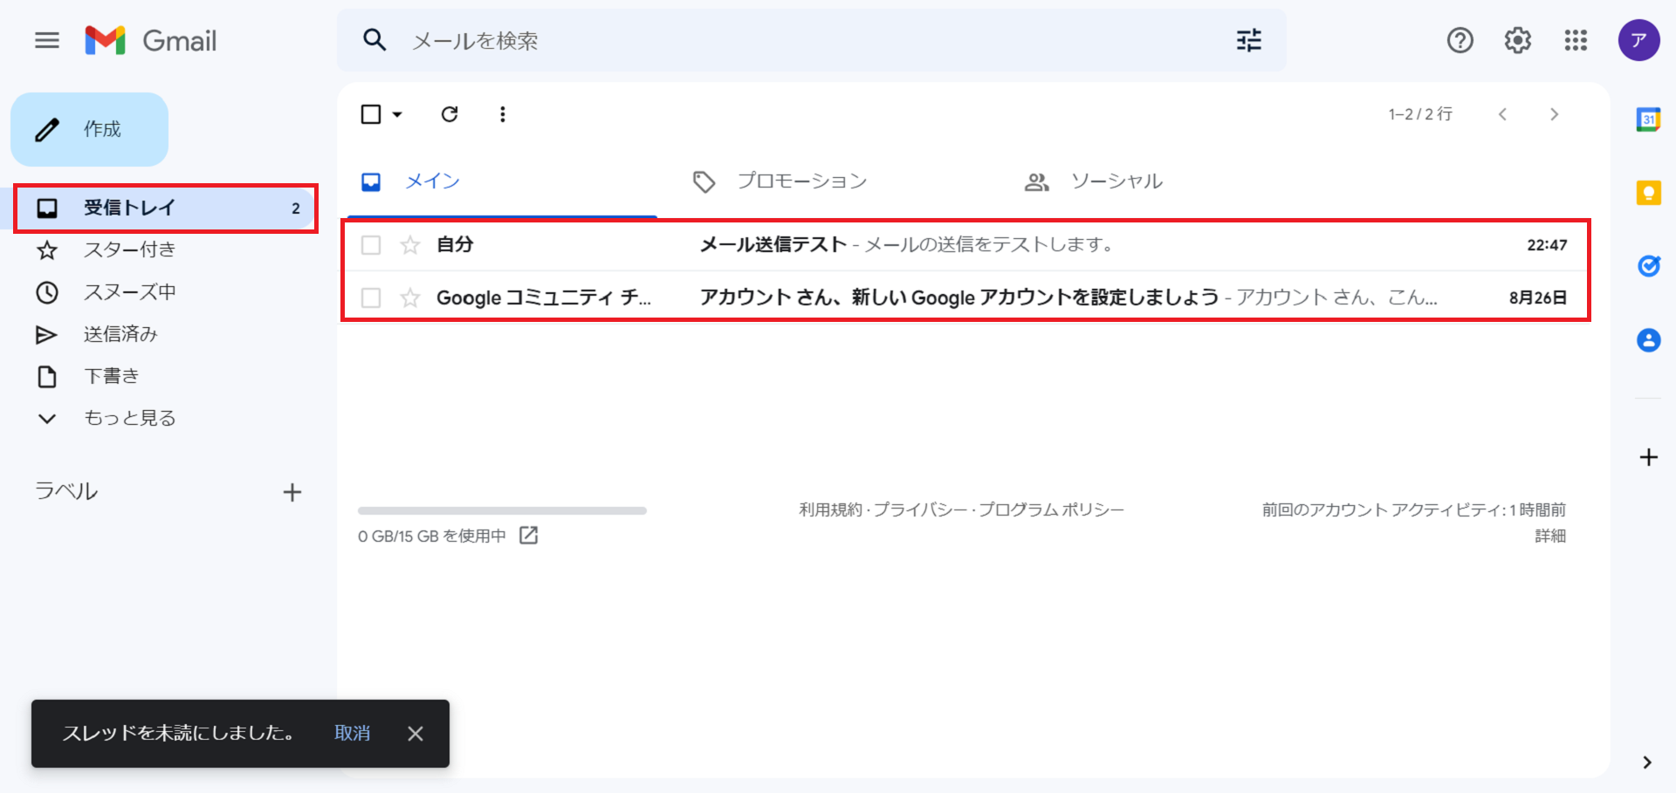Open the 作成 compose button

(89, 128)
